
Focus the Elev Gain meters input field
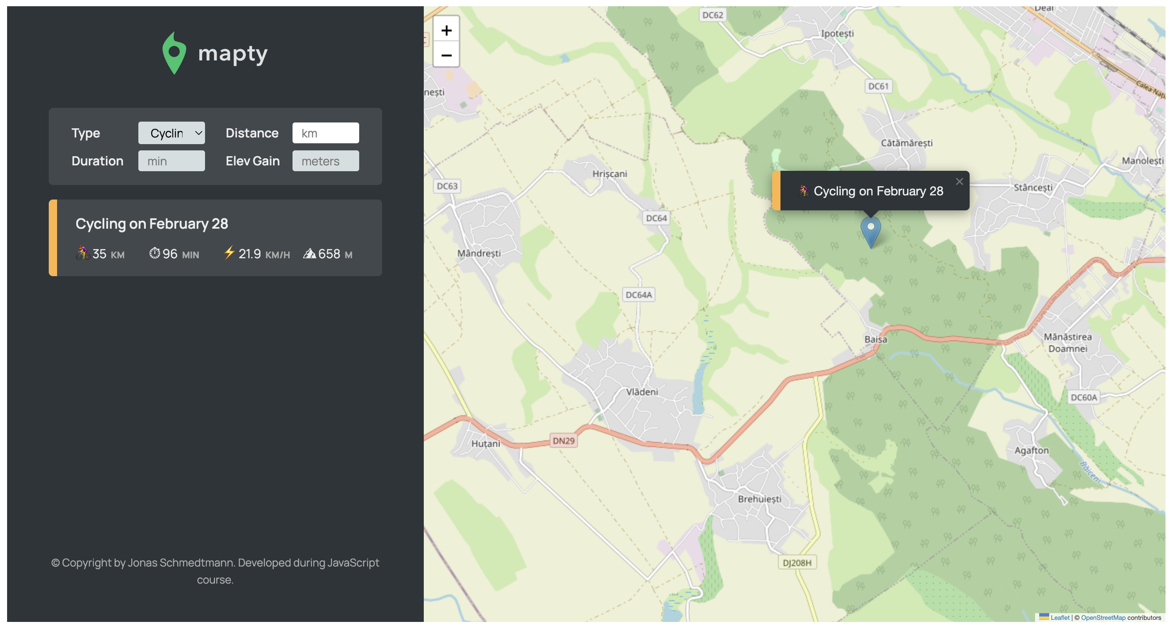[325, 161]
